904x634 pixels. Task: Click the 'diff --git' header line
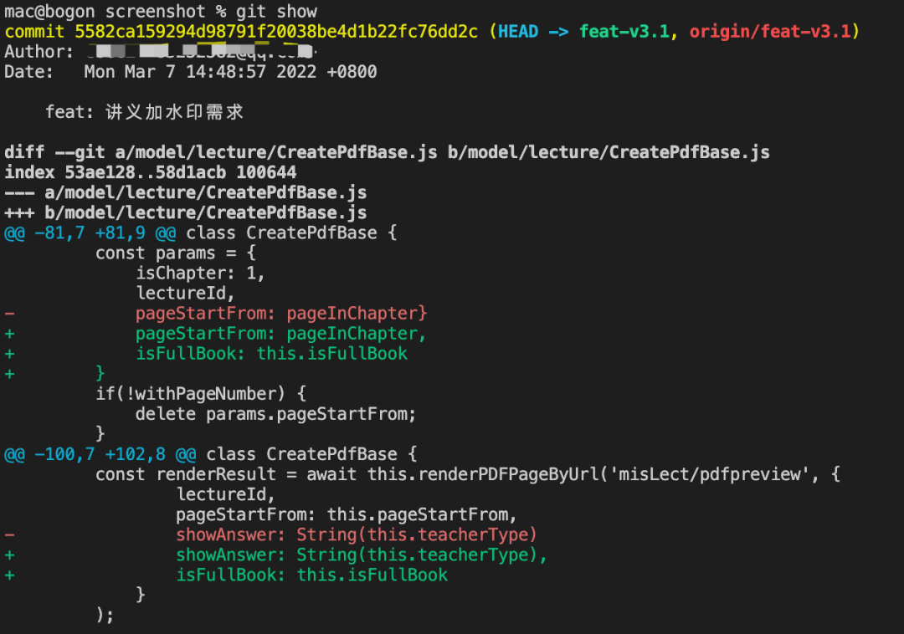(387, 152)
